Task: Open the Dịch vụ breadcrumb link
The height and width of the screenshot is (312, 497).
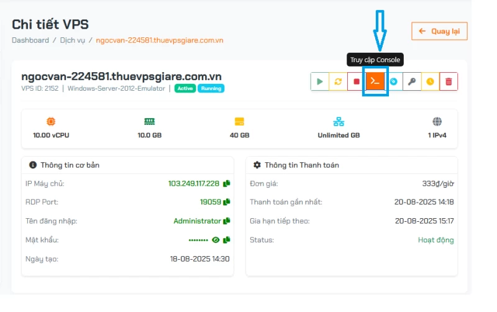Action: 72,40
